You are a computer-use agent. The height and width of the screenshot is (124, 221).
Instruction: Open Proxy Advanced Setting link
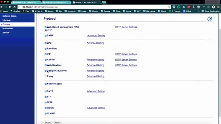tap(96, 76)
